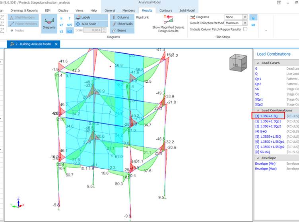Close the Building Analysis Model tab
The width and height of the screenshot is (299, 222).
pos(56,44)
